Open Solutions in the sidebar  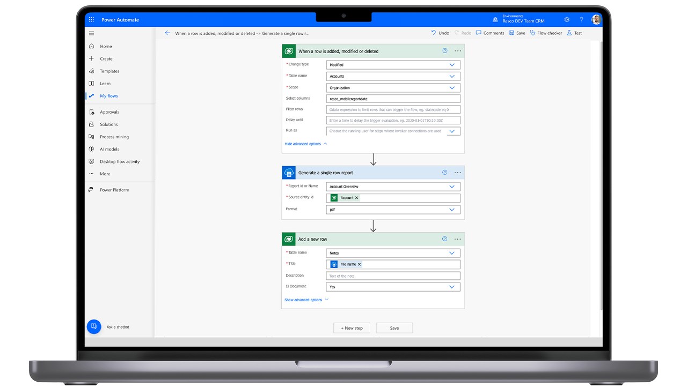(109, 124)
